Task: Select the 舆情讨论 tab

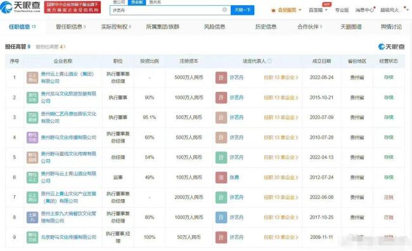Action: tap(391, 27)
